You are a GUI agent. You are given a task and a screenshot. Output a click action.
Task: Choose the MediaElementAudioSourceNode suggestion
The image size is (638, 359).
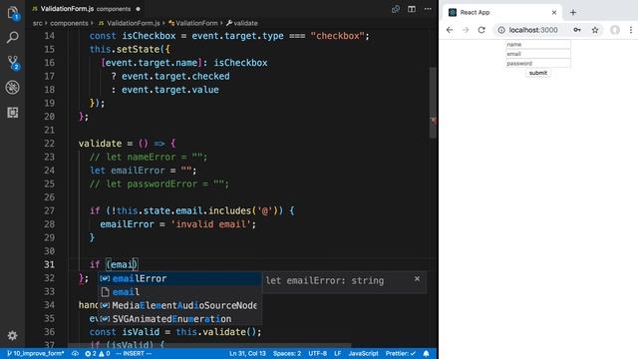pos(179,306)
